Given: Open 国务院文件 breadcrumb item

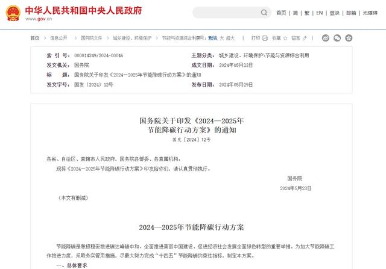Looking at the screenshot, I should (91, 38).
